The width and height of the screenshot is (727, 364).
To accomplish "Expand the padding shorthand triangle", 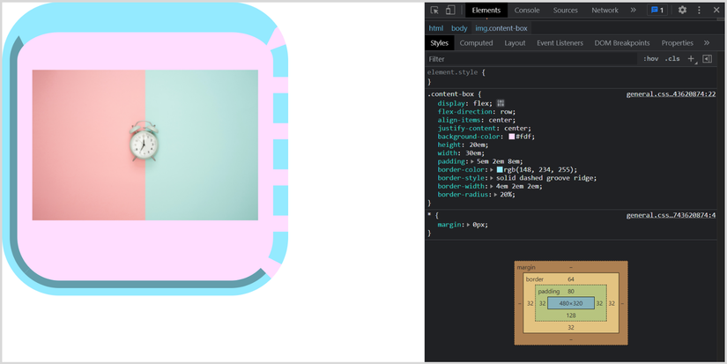I will [472, 161].
